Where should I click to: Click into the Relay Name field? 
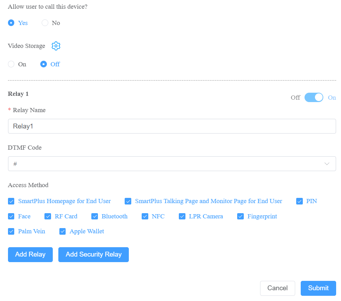click(x=172, y=126)
